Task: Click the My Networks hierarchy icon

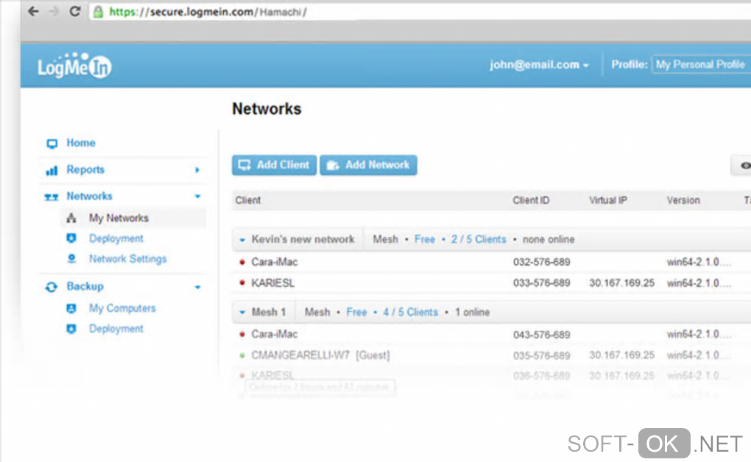Action: [71, 218]
